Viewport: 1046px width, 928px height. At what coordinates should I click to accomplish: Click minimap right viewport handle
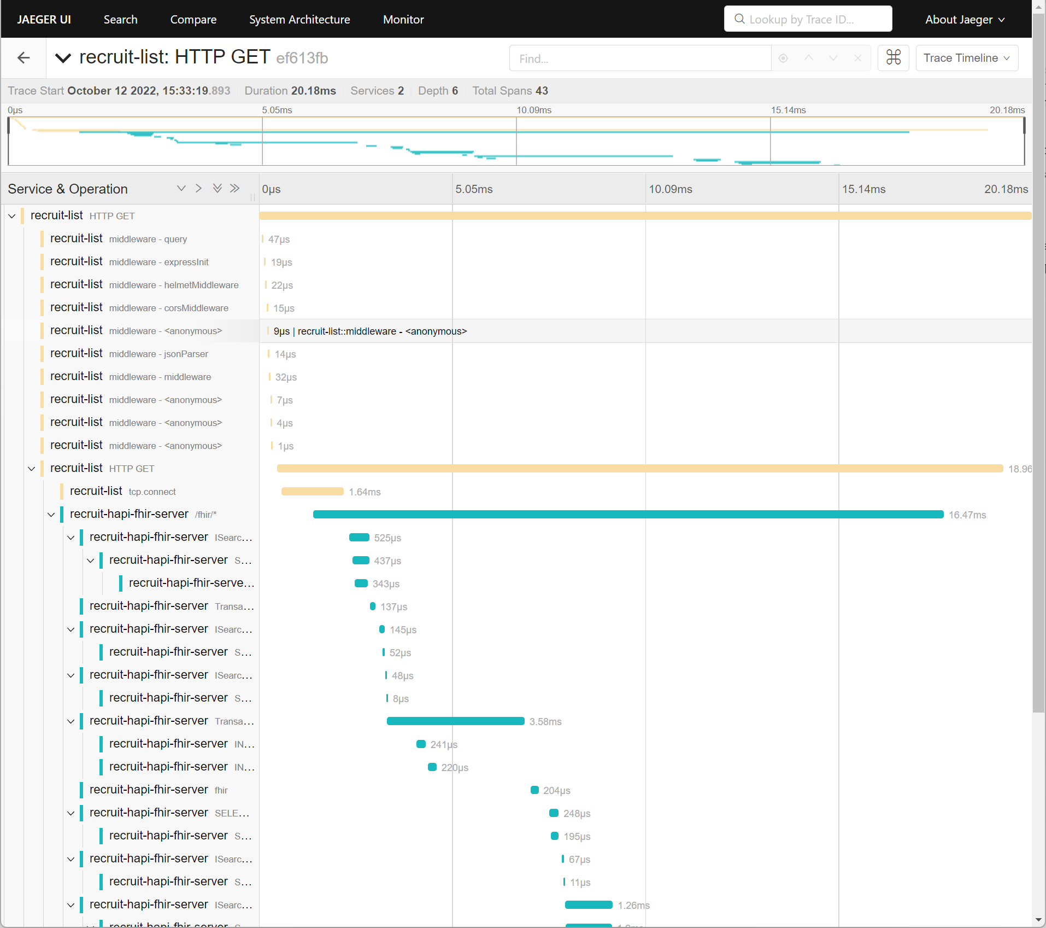click(1024, 126)
